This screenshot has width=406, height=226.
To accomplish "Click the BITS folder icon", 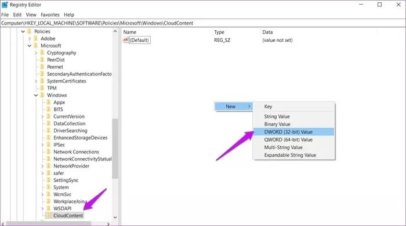I will click(x=49, y=109).
